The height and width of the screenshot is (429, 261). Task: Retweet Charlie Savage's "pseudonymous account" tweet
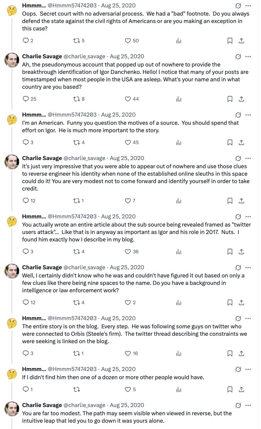78,99
